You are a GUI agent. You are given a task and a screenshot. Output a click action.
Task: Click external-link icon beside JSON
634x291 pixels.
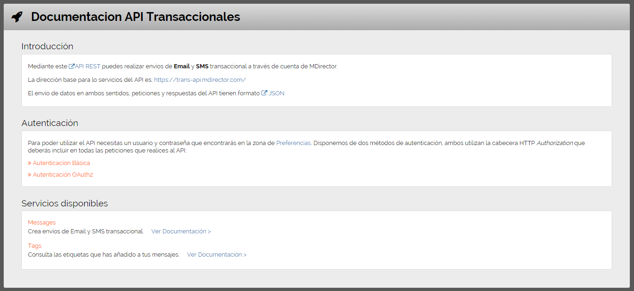pos(264,93)
